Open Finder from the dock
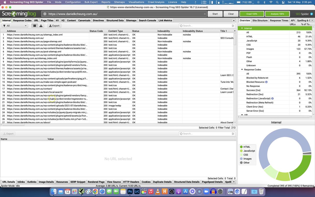The width and height of the screenshot is (315, 197). (53, 191)
